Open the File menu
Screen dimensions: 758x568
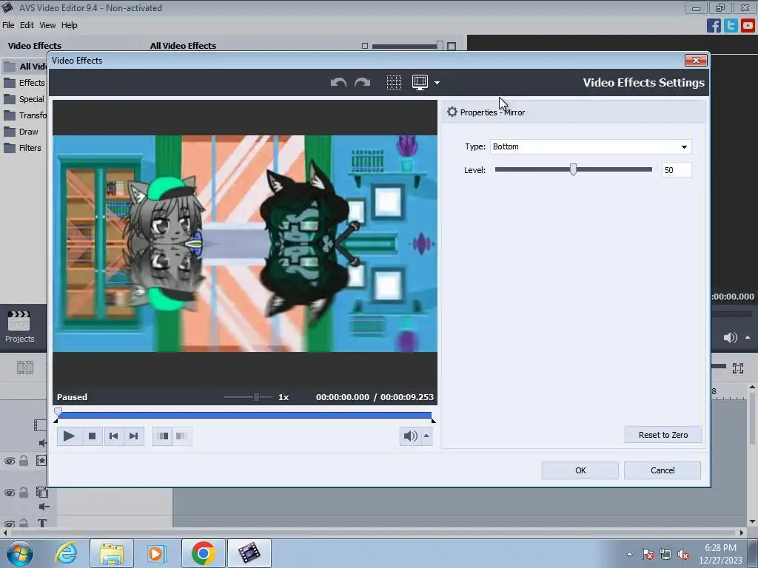point(8,25)
